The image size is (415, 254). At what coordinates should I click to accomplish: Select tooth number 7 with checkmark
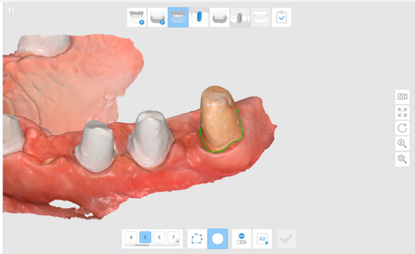coord(173,237)
